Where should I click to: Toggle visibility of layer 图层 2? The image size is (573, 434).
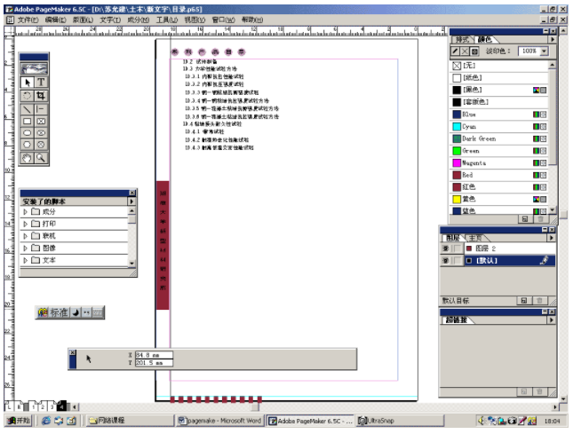click(x=446, y=248)
